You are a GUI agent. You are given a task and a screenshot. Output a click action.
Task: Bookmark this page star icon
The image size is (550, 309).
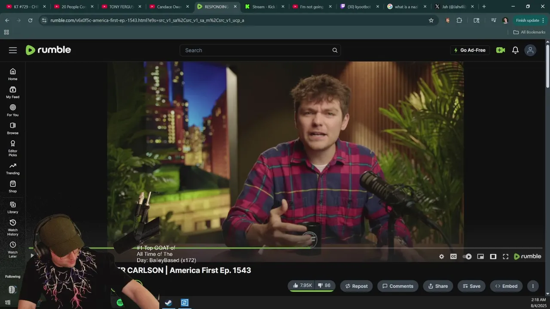[x=431, y=20]
